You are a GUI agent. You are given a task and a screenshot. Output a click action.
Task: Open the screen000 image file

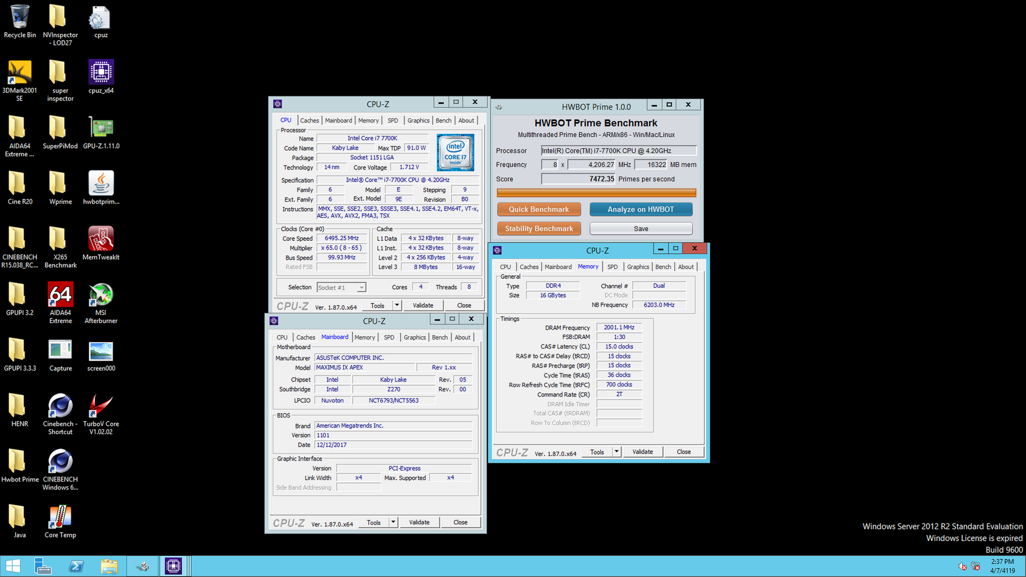pyautogui.click(x=101, y=355)
